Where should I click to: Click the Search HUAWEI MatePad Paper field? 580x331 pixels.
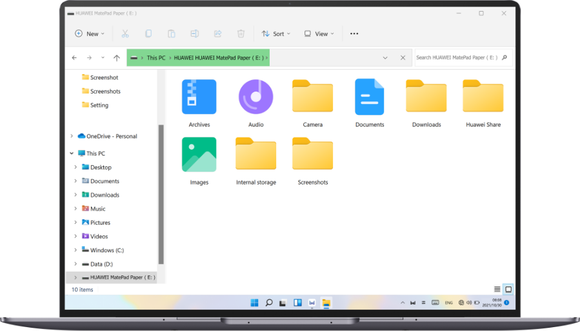[x=457, y=57]
